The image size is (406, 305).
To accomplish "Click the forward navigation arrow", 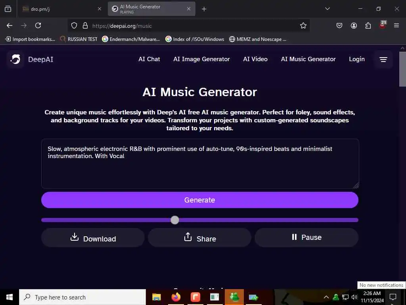I will [x=24, y=25].
